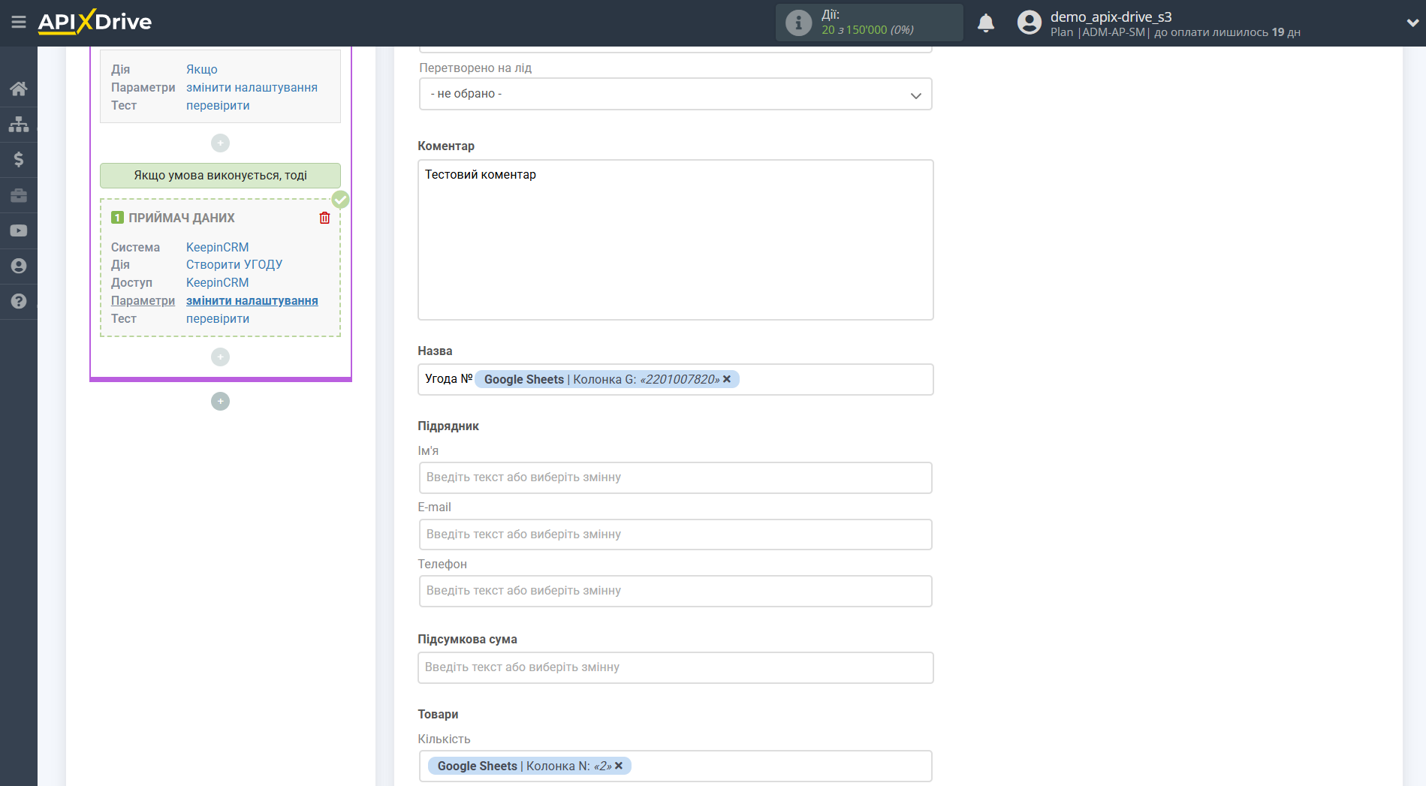Click KeepinCRM access link
Viewport: 1426px width, 786px height.
click(x=218, y=282)
